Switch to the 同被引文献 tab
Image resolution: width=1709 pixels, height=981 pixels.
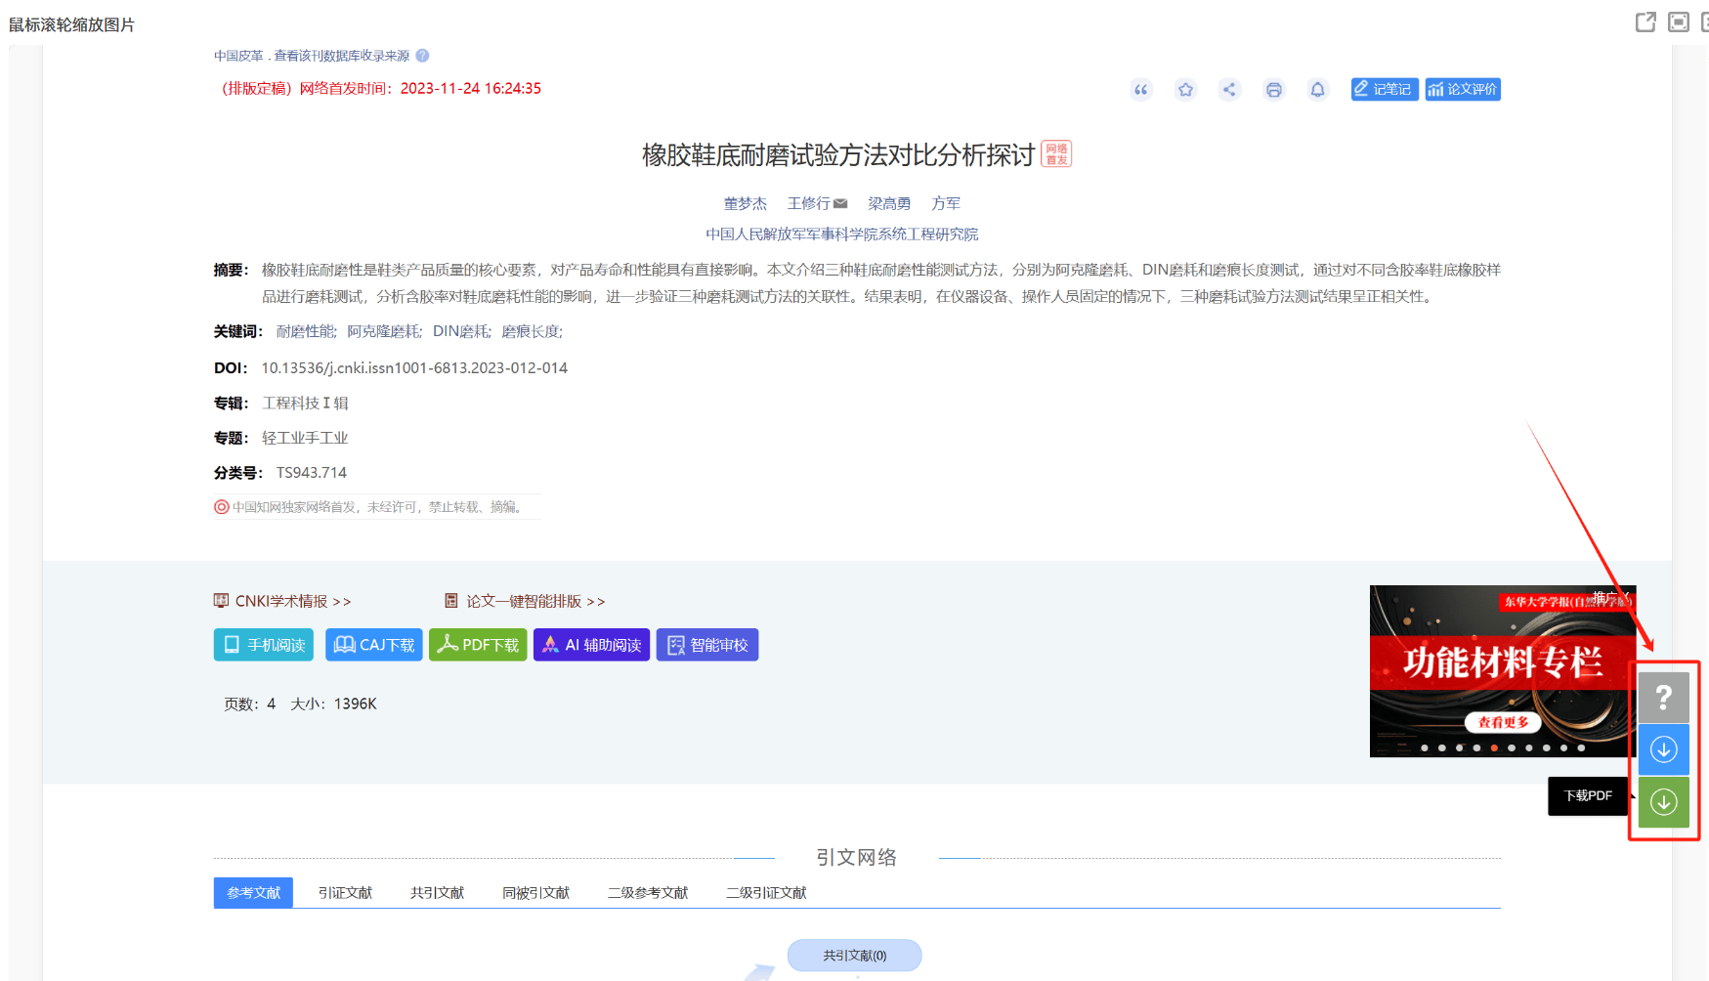[535, 892]
